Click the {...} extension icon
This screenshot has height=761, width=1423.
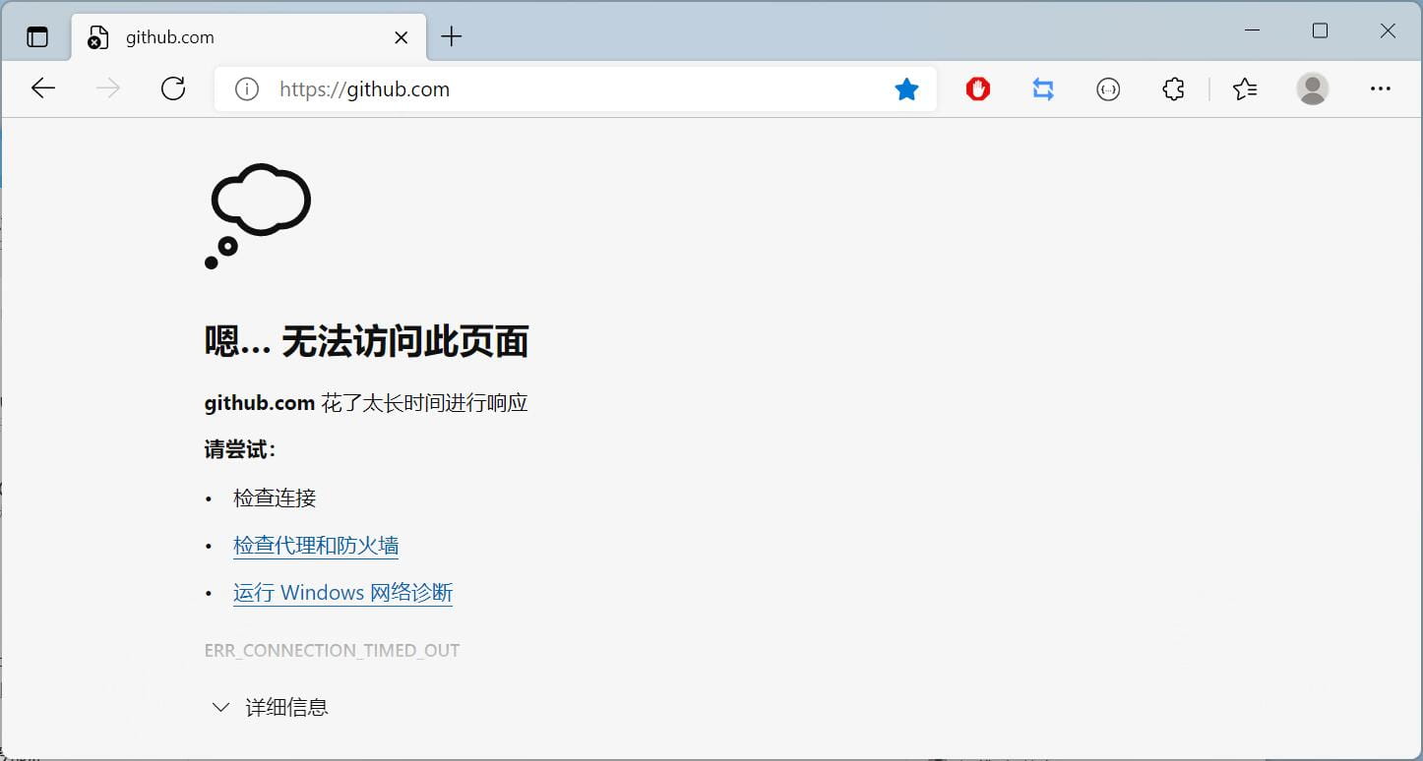(x=1107, y=88)
